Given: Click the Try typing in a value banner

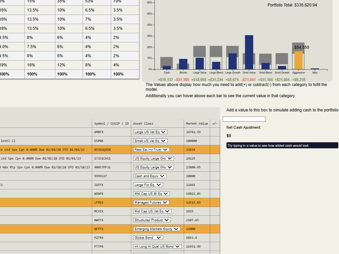Looking at the screenshot, I should point(282,145).
